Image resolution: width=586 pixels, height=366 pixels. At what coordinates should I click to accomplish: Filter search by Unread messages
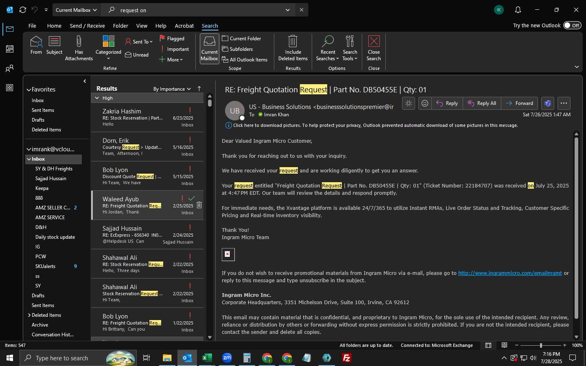[137, 55]
